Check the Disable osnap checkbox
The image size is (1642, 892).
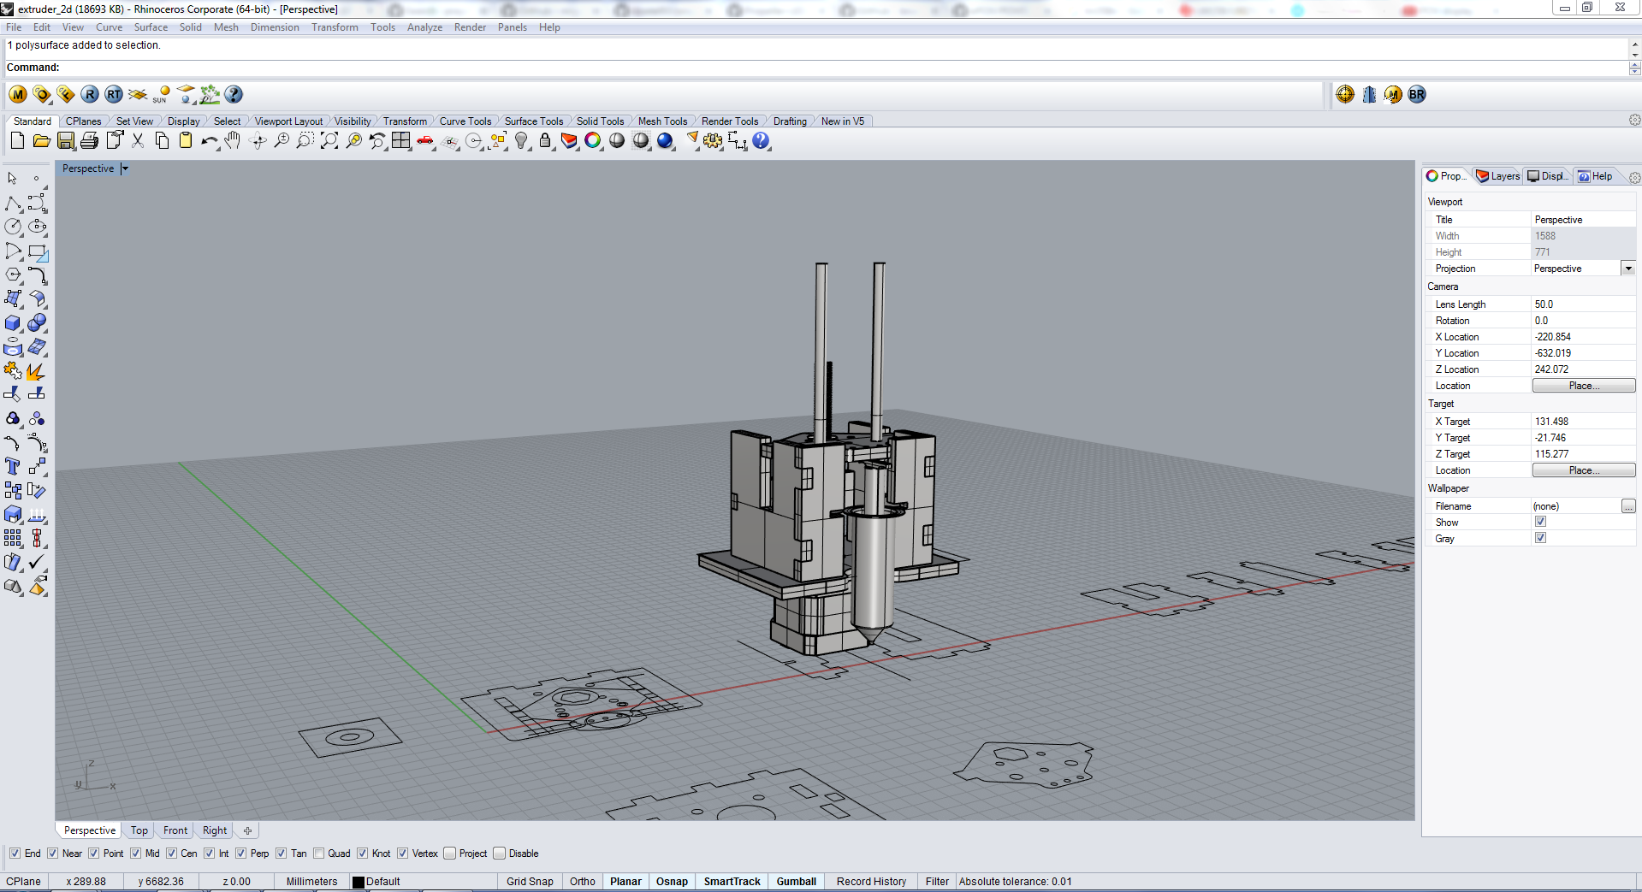pos(499,854)
